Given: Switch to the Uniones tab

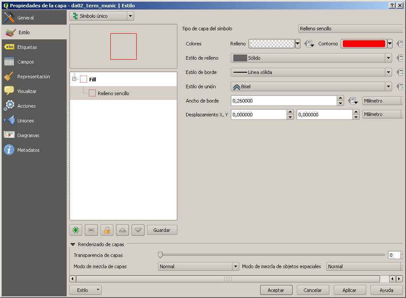Looking at the screenshot, I should coord(34,121).
